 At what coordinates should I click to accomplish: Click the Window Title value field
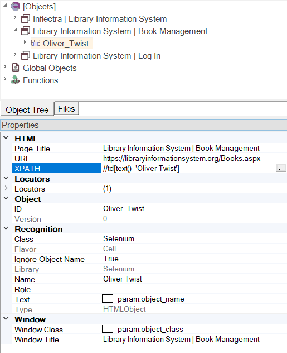tap(194, 339)
